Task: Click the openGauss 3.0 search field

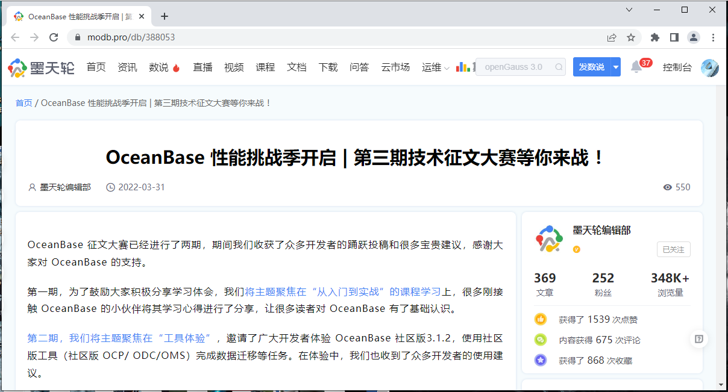Action: (x=521, y=67)
